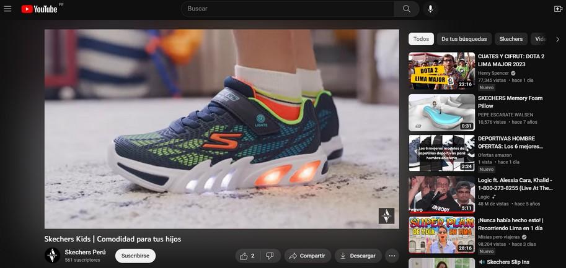Click Logic ft. Alessia Cara title
566x268 pixels.
point(515,184)
